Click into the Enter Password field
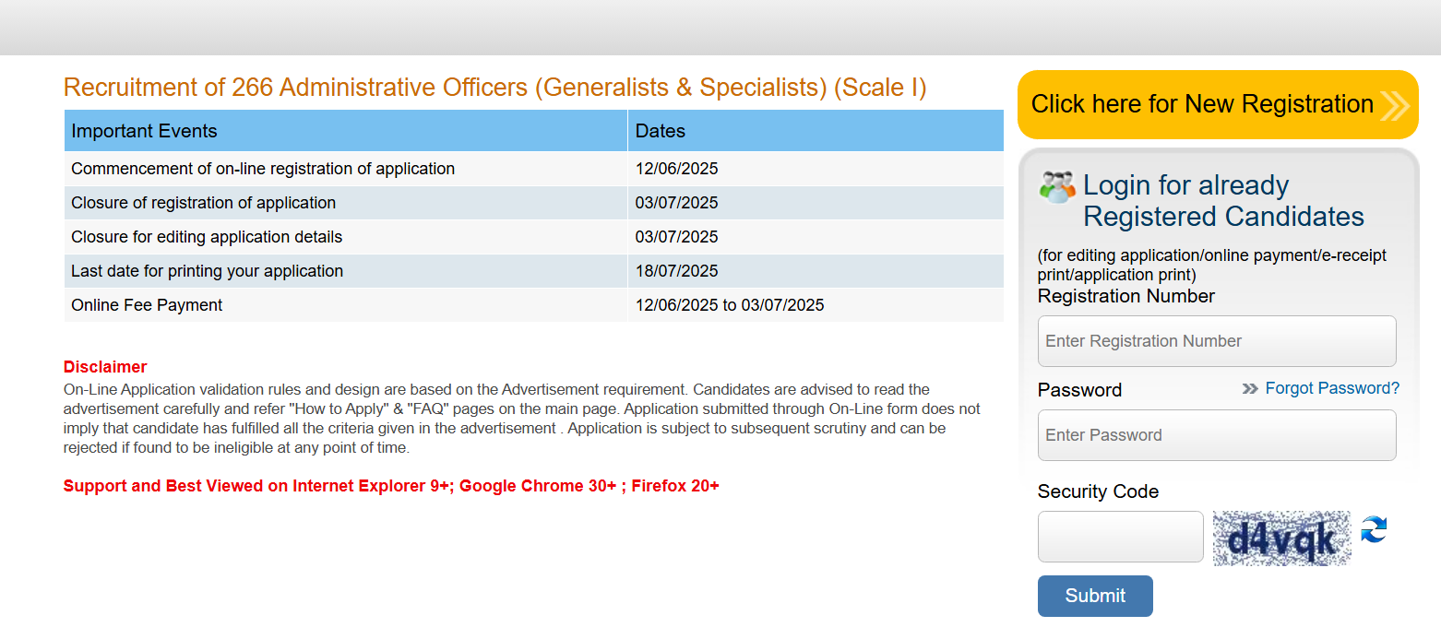Screen dimensions: 1441x639 pyautogui.click(x=1216, y=435)
